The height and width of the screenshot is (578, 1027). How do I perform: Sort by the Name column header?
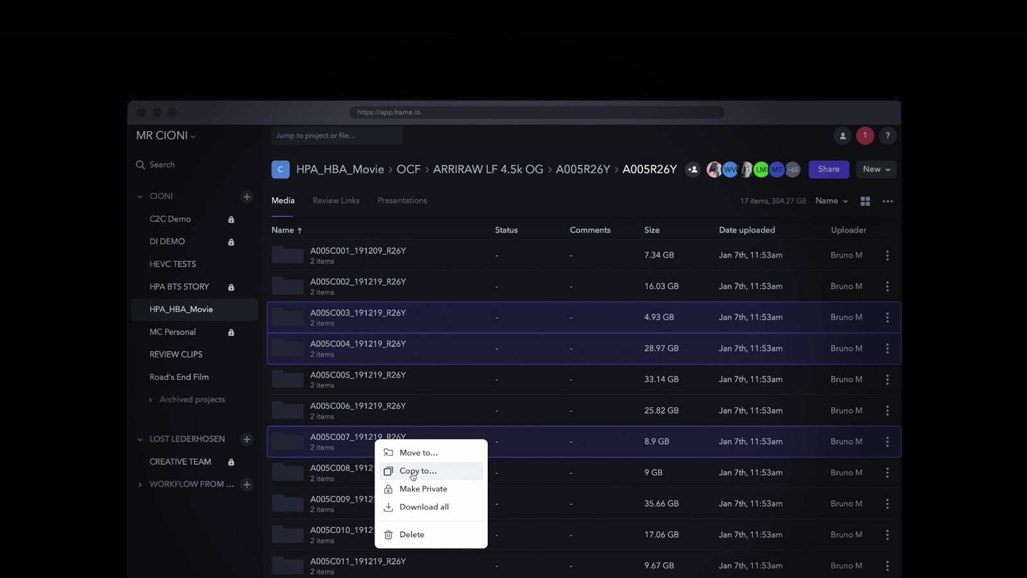(286, 230)
